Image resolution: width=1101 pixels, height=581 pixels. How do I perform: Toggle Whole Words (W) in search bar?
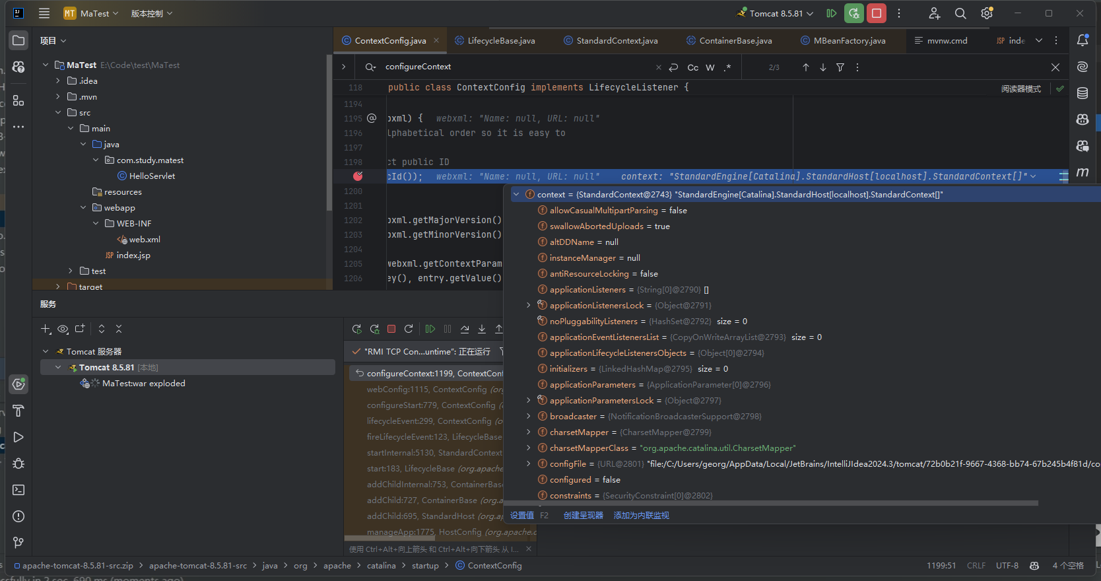tap(710, 67)
